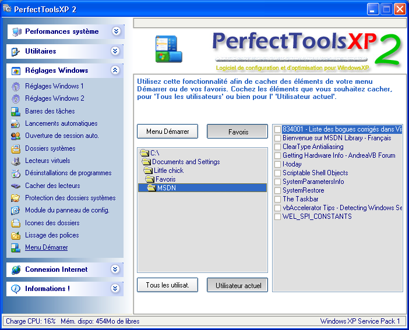Click the Charge CPU status text
The image size is (409, 330).
(31, 321)
